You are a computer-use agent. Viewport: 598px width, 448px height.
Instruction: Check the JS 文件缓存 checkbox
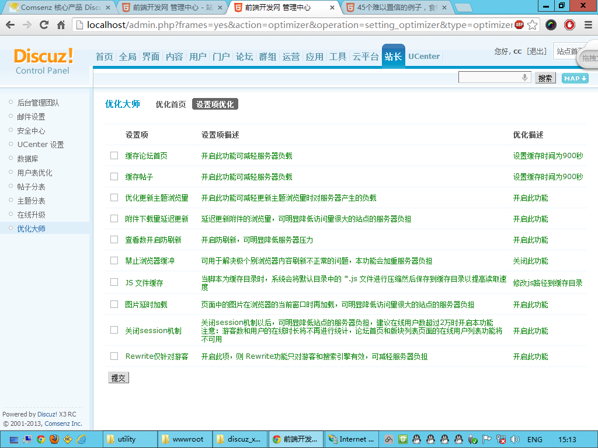click(114, 282)
